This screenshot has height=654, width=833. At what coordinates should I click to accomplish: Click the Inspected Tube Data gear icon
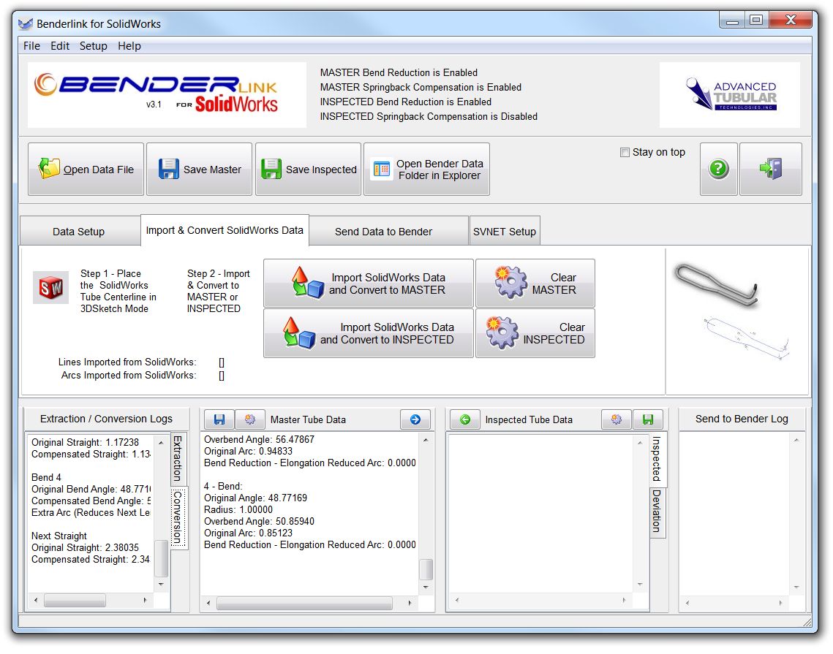tap(617, 419)
